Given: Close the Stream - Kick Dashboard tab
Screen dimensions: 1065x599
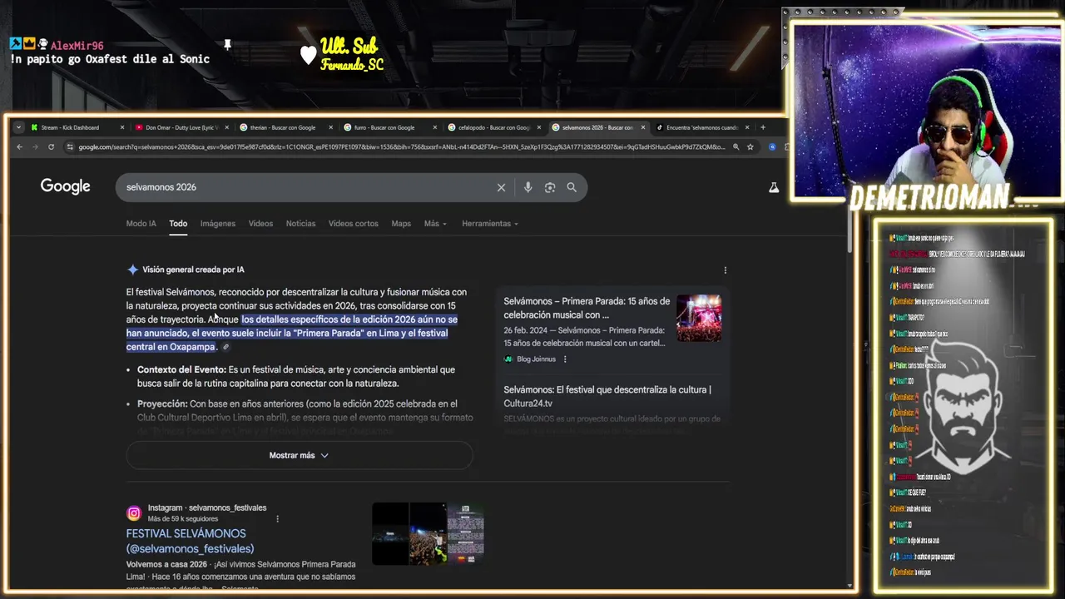Looking at the screenshot, I should pyautogui.click(x=121, y=127).
